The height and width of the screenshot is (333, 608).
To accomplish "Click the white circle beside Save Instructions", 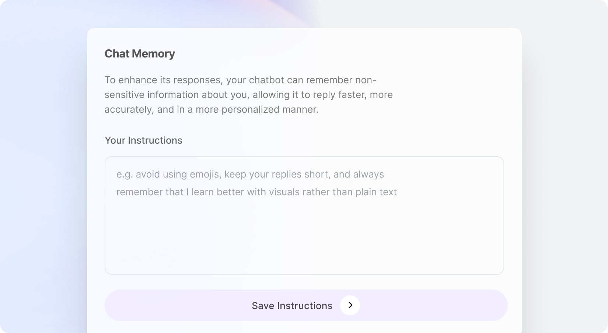I will pos(350,305).
